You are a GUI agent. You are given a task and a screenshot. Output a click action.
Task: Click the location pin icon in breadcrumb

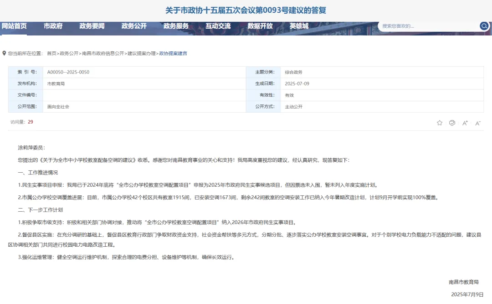click(x=4, y=53)
